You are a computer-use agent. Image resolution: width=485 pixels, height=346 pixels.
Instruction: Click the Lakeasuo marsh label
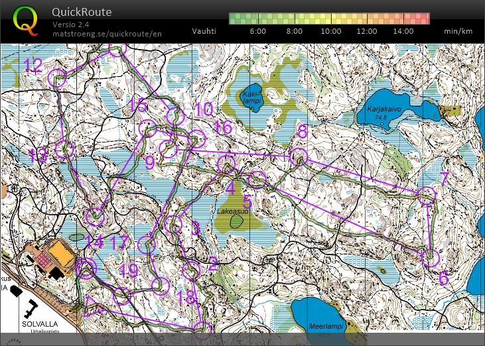click(232, 211)
